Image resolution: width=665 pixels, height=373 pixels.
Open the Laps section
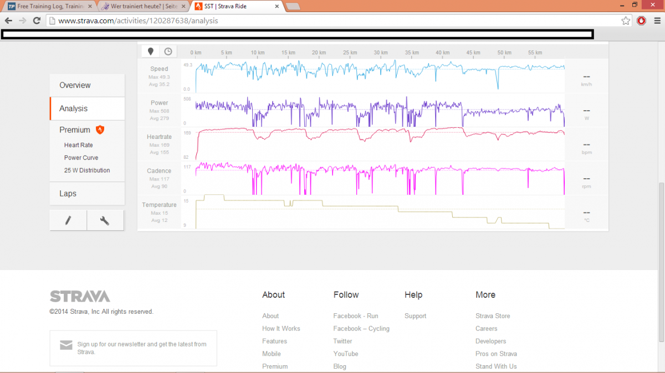coord(87,194)
